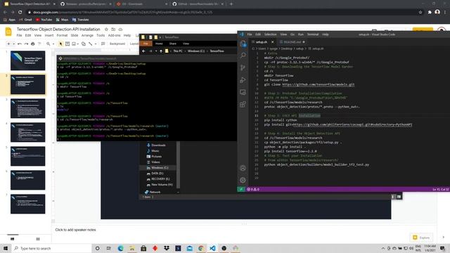Select Windows (C:) in File Explorer navigation pane
450x253 pixels.
pyautogui.click(x=160, y=168)
